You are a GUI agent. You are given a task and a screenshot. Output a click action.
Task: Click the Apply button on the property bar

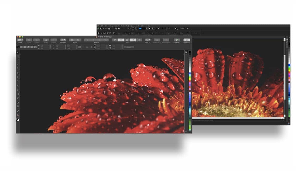tap(129, 47)
